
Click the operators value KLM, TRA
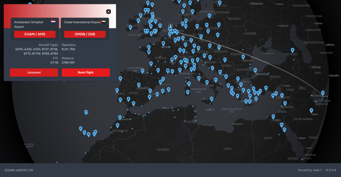pos(68,49)
